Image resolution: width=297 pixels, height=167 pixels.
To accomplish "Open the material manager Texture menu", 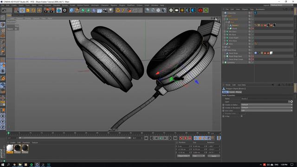I will coord(35,142).
